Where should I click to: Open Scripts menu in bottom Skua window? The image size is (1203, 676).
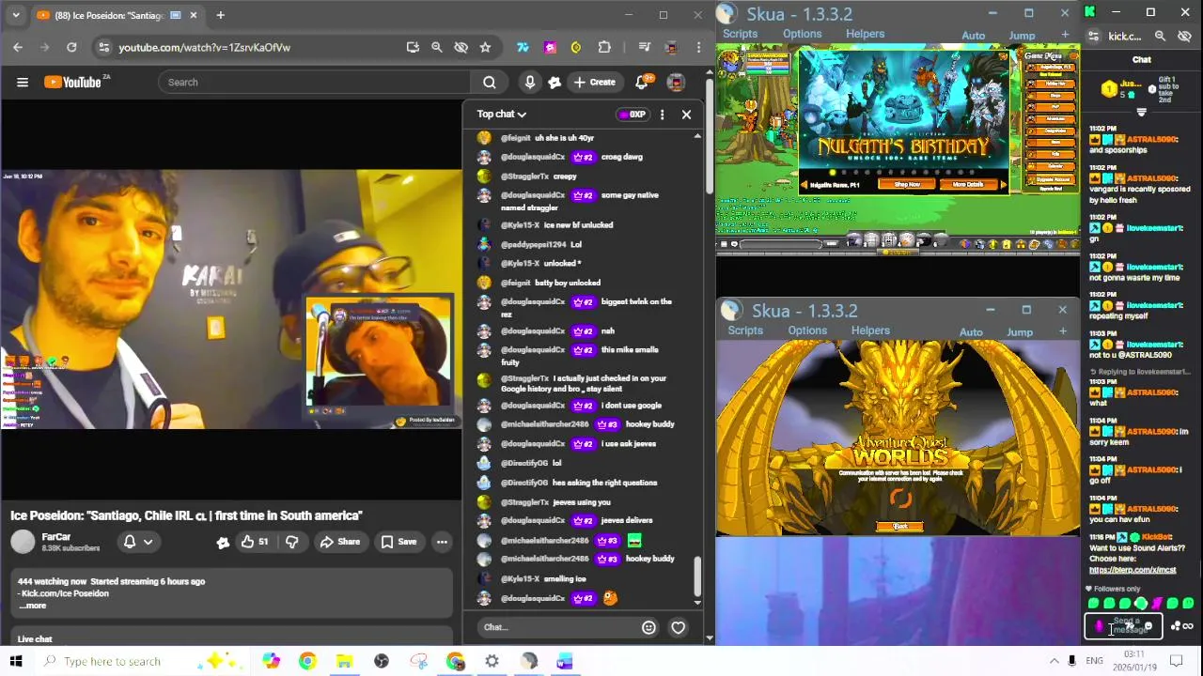click(745, 330)
